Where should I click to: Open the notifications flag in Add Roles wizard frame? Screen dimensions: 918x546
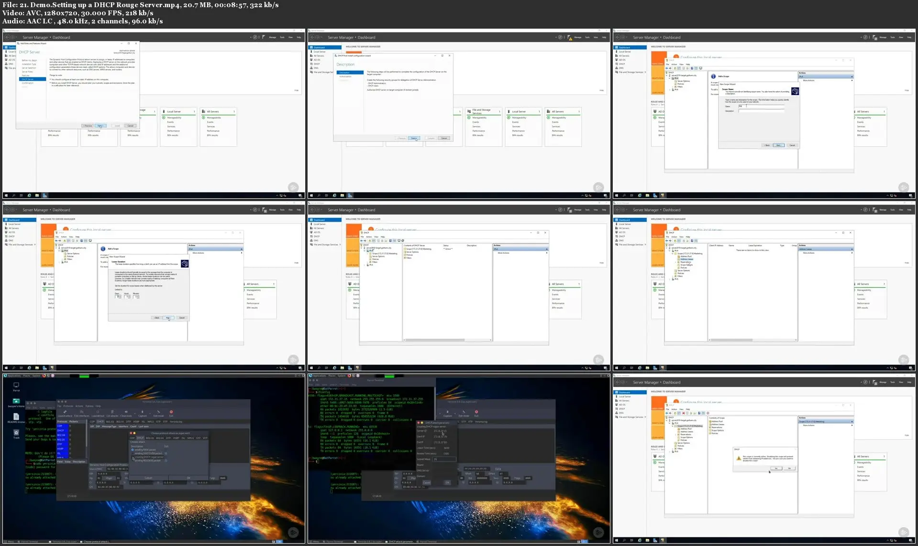click(264, 37)
